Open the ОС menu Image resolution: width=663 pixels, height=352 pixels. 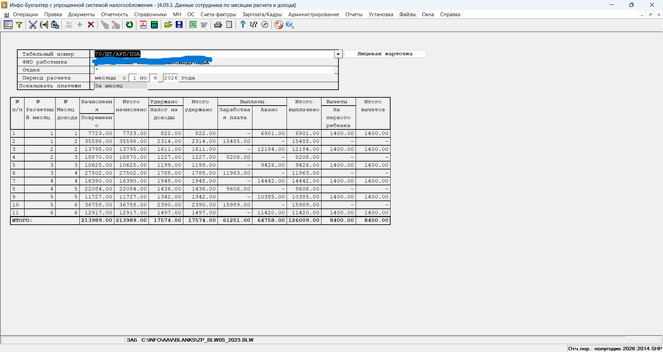pos(191,14)
